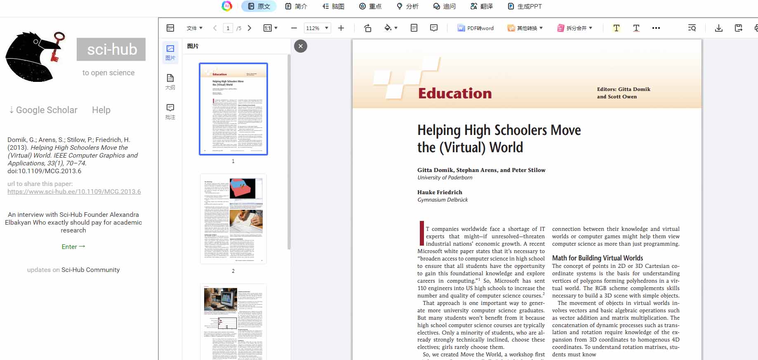
Task: Open the 分析 analysis tab
Action: [407, 6]
